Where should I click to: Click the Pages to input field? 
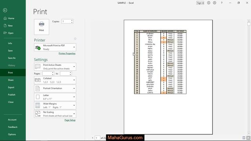pyautogui.click(x=65, y=74)
